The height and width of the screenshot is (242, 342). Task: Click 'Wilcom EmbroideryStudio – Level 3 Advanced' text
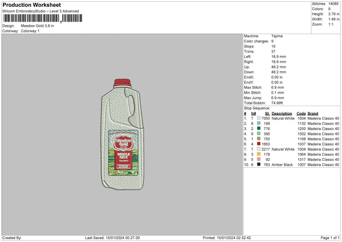click(40, 11)
